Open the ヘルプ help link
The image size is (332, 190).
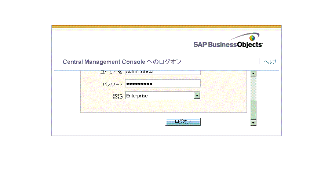click(x=270, y=62)
